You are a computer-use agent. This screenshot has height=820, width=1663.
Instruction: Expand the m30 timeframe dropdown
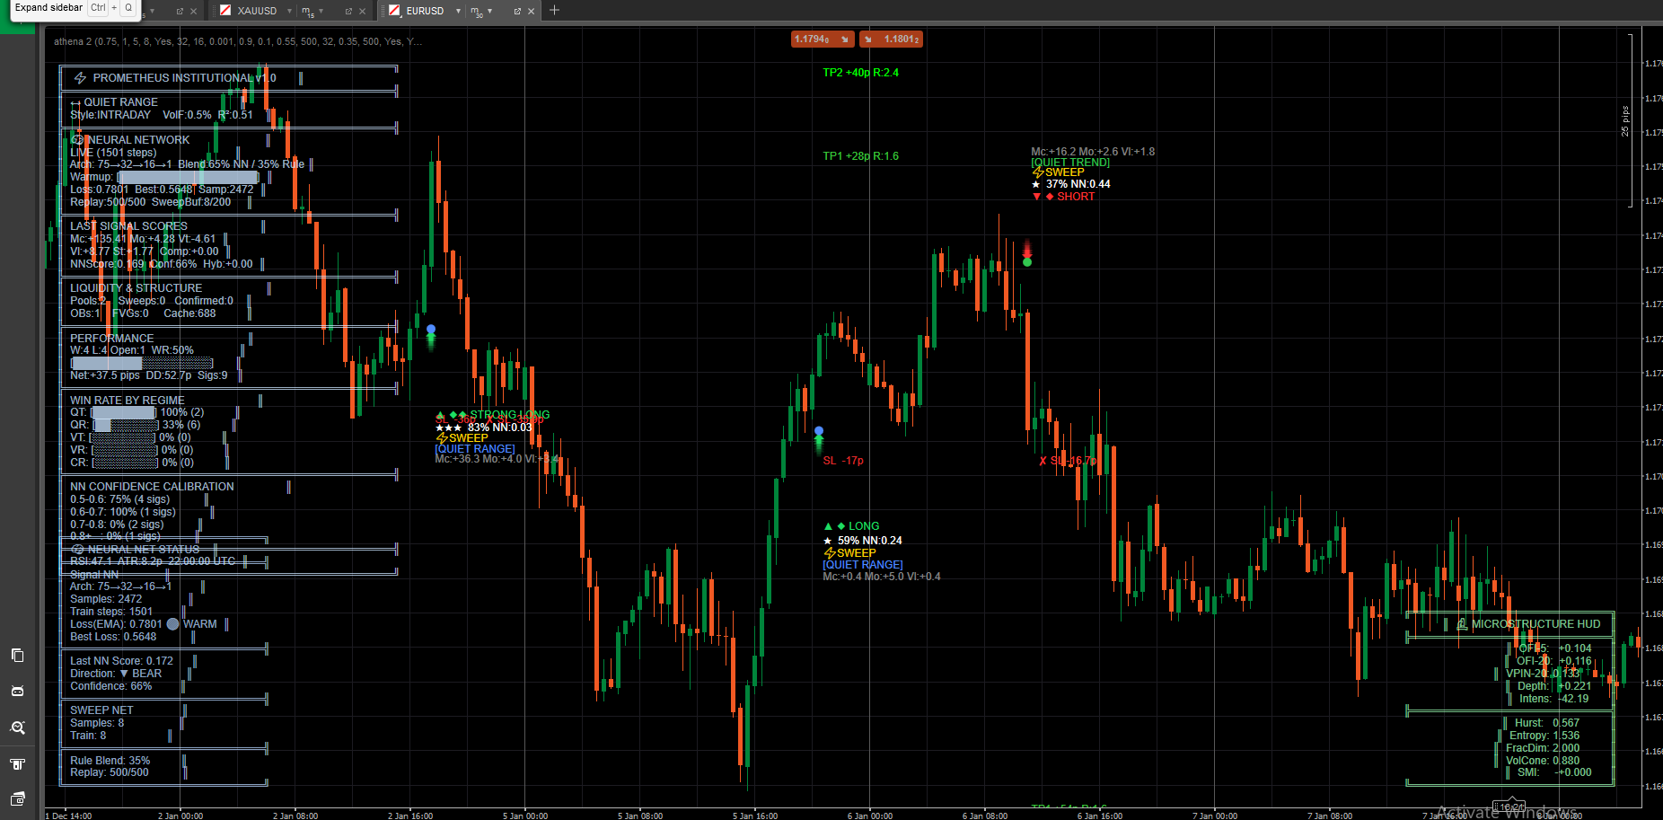(490, 11)
